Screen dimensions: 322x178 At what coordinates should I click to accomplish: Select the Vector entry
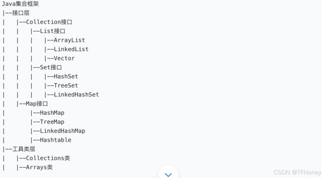(x=64, y=58)
